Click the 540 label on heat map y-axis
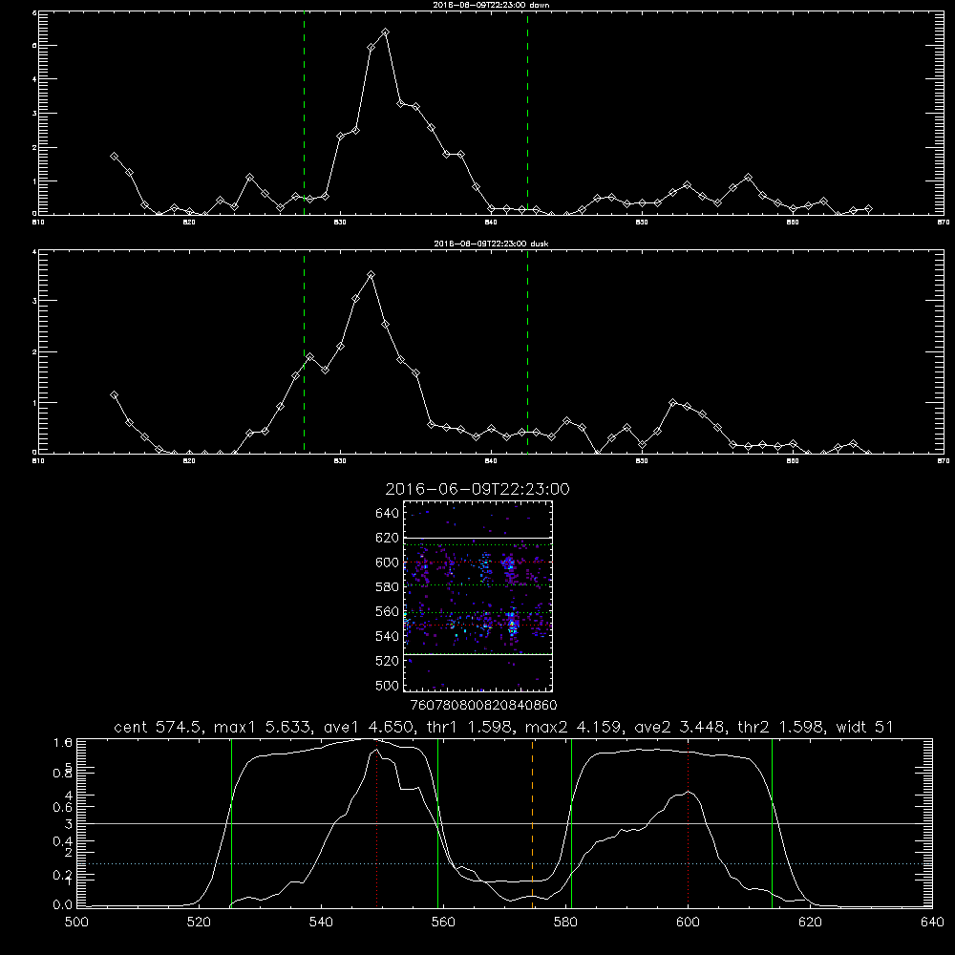The image size is (955, 955). pos(388,636)
